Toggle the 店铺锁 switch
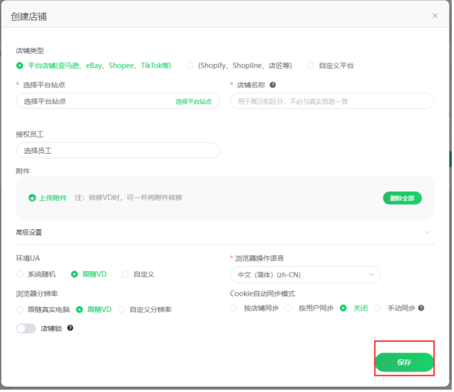The height and width of the screenshot is (392, 454). pyautogui.click(x=26, y=330)
